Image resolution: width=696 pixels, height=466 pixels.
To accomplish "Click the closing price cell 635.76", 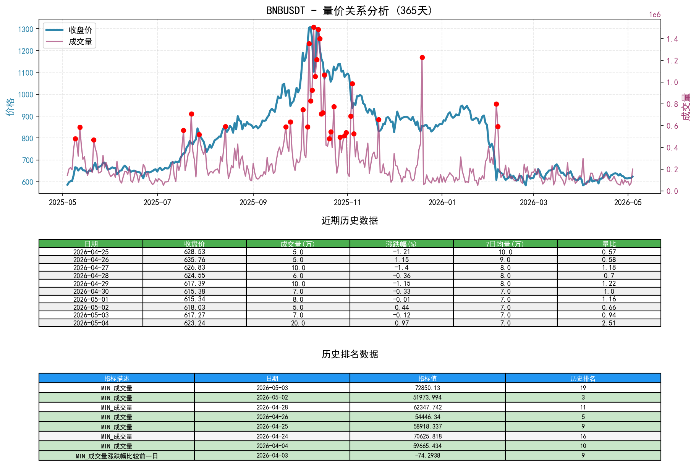I will (194, 260).
